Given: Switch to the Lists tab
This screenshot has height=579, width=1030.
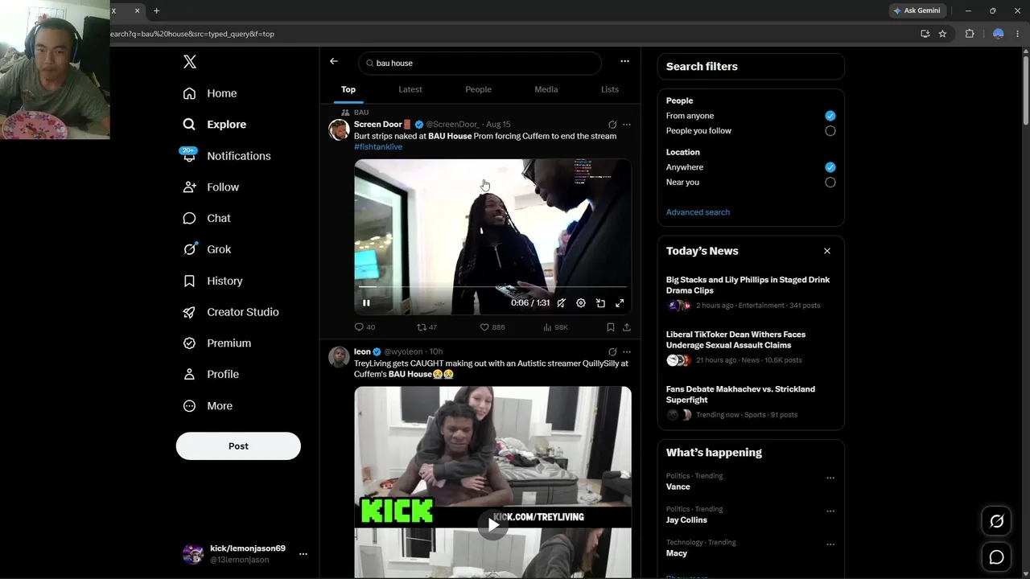Looking at the screenshot, I should click(610, 89).
